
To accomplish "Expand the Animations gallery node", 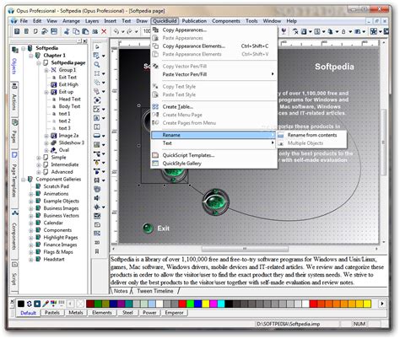I will 31,194.
